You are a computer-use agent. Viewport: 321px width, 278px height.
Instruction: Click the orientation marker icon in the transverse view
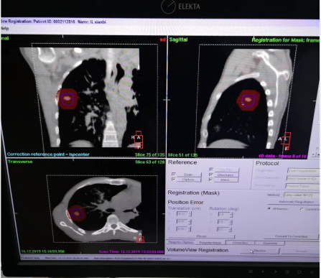(140, 239)
